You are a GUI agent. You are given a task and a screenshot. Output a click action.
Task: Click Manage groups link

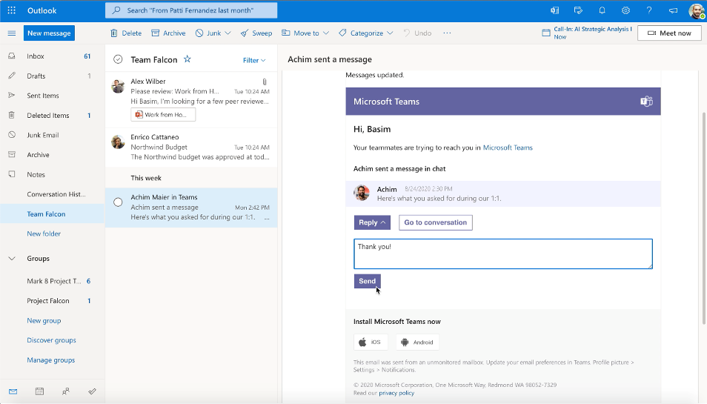coord(51,360)
